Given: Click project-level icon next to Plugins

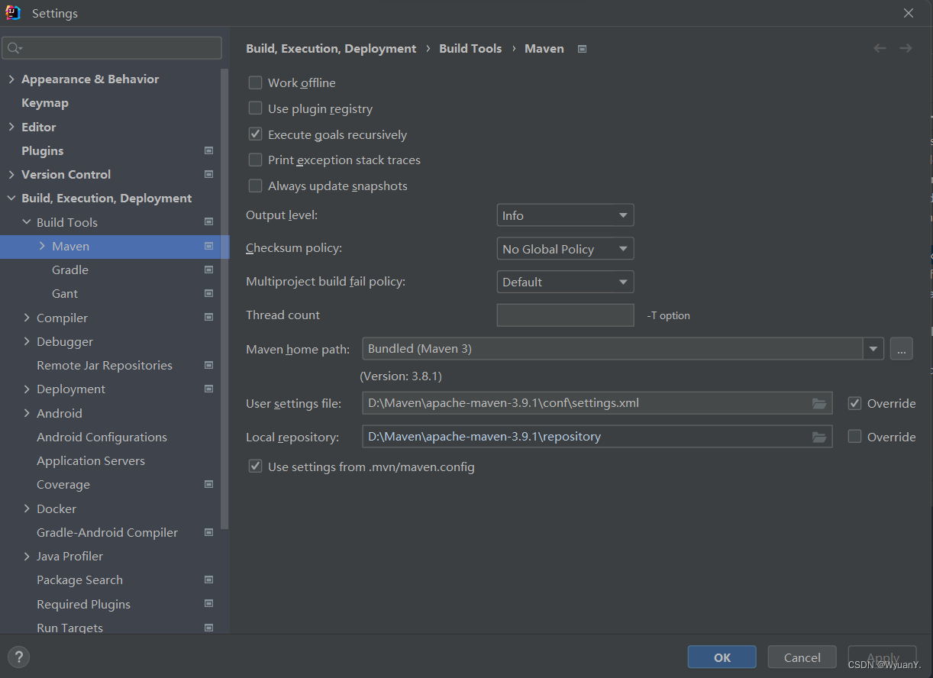Looking at the screenshot, I should pos(208,150).
